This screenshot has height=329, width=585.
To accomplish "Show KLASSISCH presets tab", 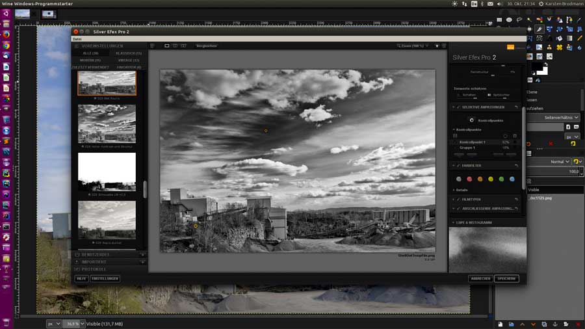I will [x=128, y=53].
